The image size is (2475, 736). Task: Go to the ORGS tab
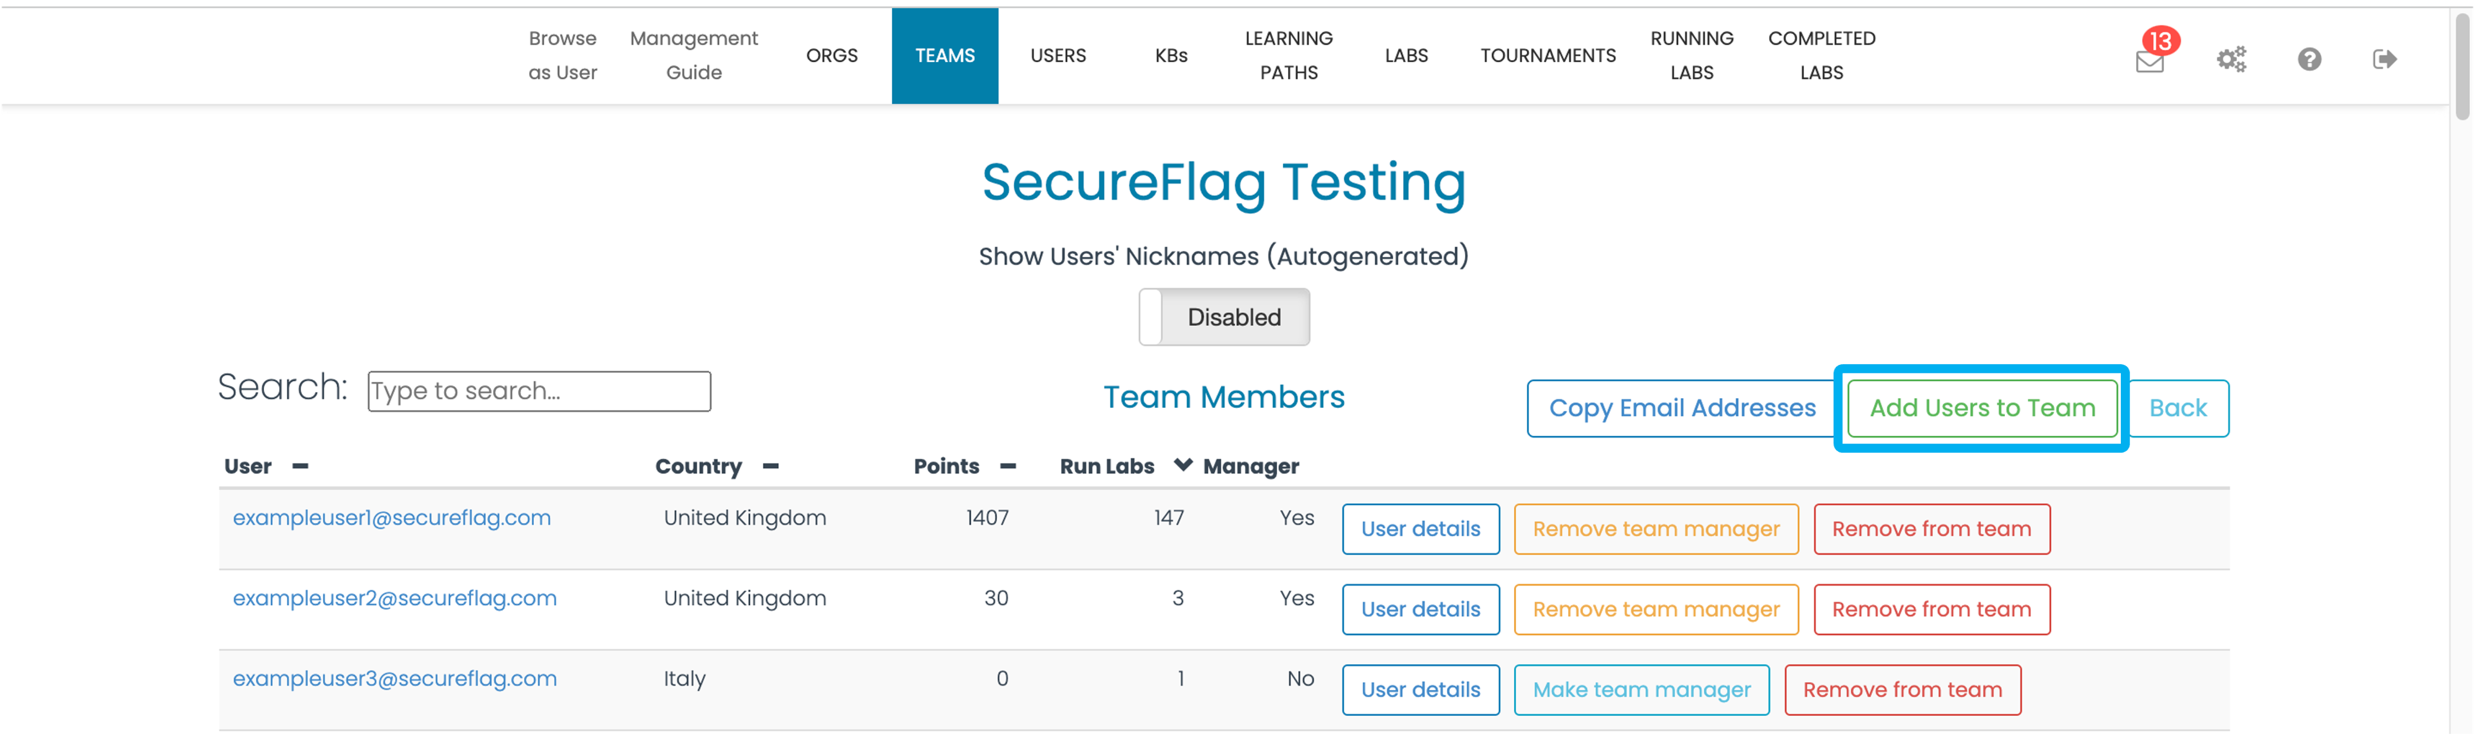click(x=832, y=56)
